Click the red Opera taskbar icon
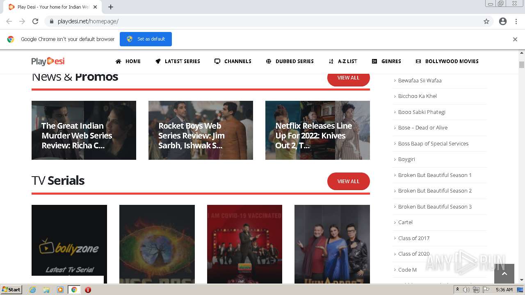525x295 pixels. point(88,290)
